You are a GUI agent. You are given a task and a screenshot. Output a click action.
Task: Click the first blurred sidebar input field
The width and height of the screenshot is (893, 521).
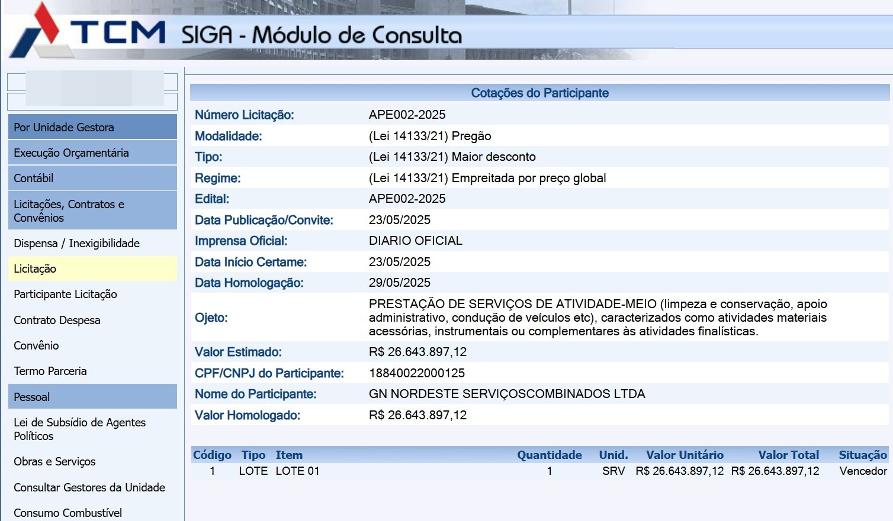(92, 82)
